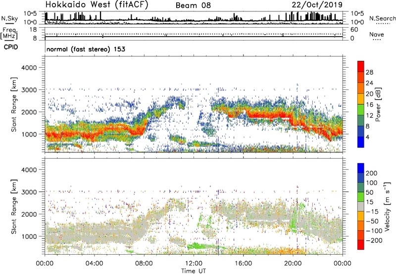Select the velocity colorbar '-50' tick value

tap(372, 221)
